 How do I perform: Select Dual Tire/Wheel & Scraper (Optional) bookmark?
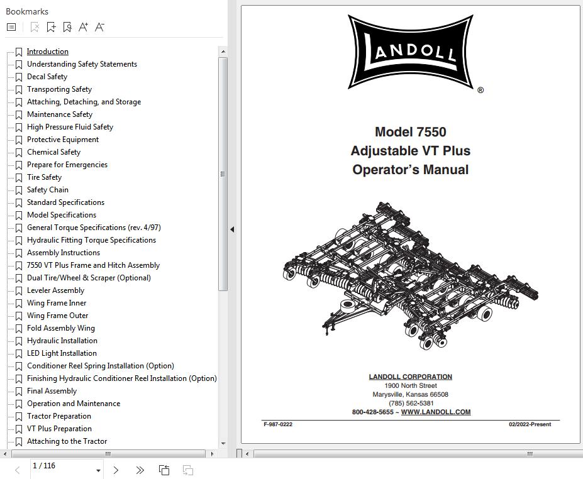point(89,278)
